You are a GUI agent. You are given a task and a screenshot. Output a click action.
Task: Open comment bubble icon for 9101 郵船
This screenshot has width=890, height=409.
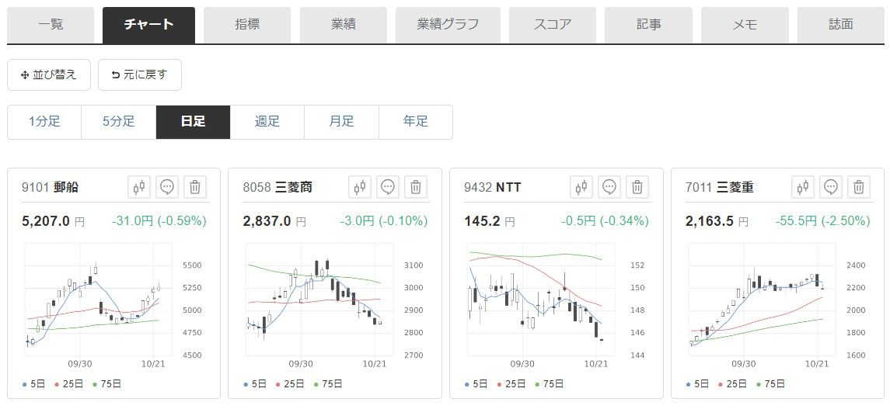click(168, 187)
